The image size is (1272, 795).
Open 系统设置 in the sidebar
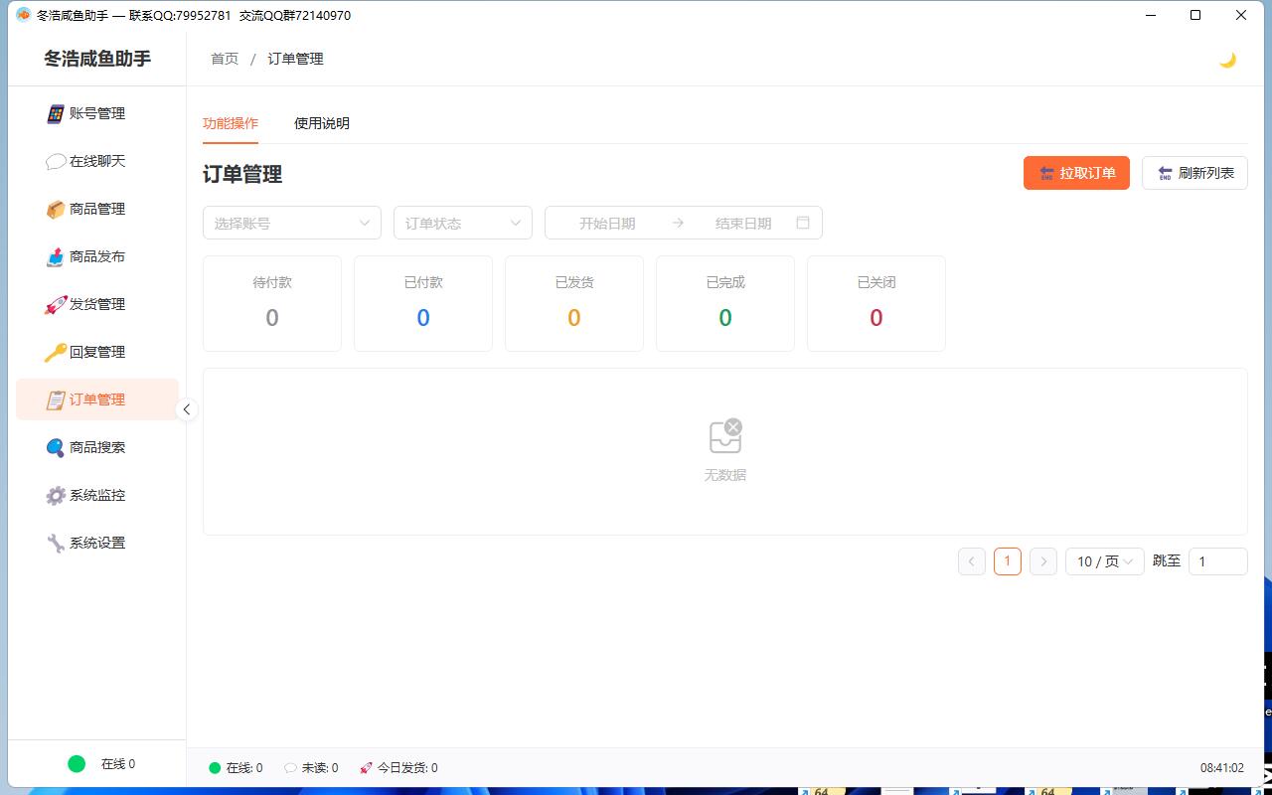97,543
